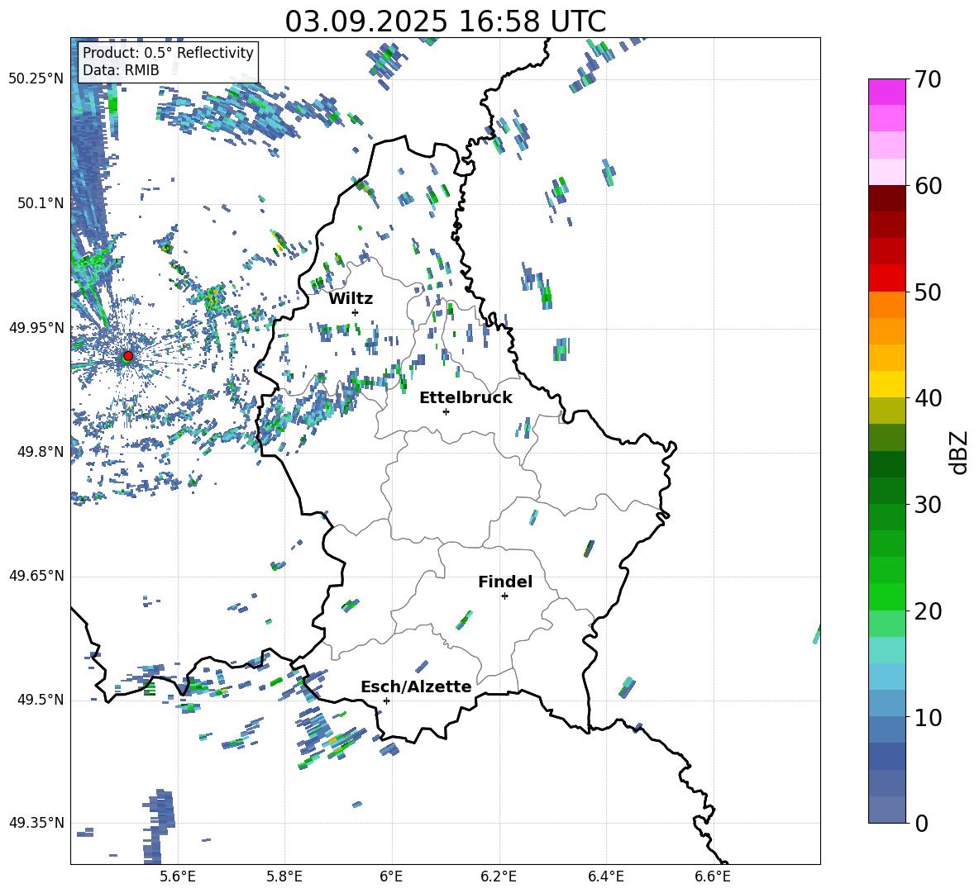Click the Findel station cross marker
This screenshot has width=979, height=893.
(504, 596)
